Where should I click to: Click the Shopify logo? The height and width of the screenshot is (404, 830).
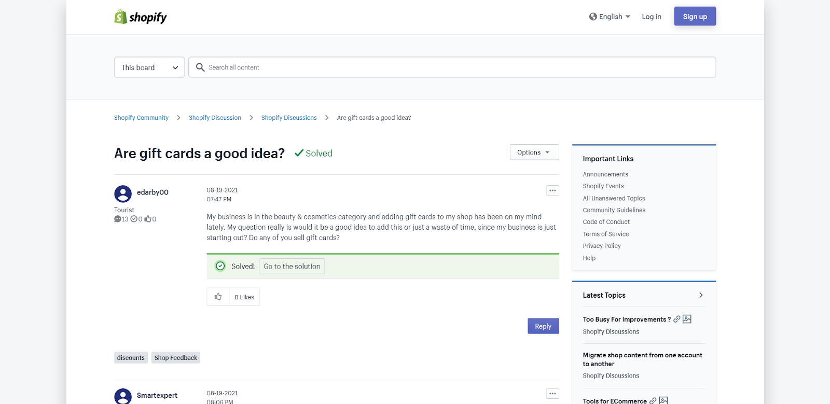point(141,17)
